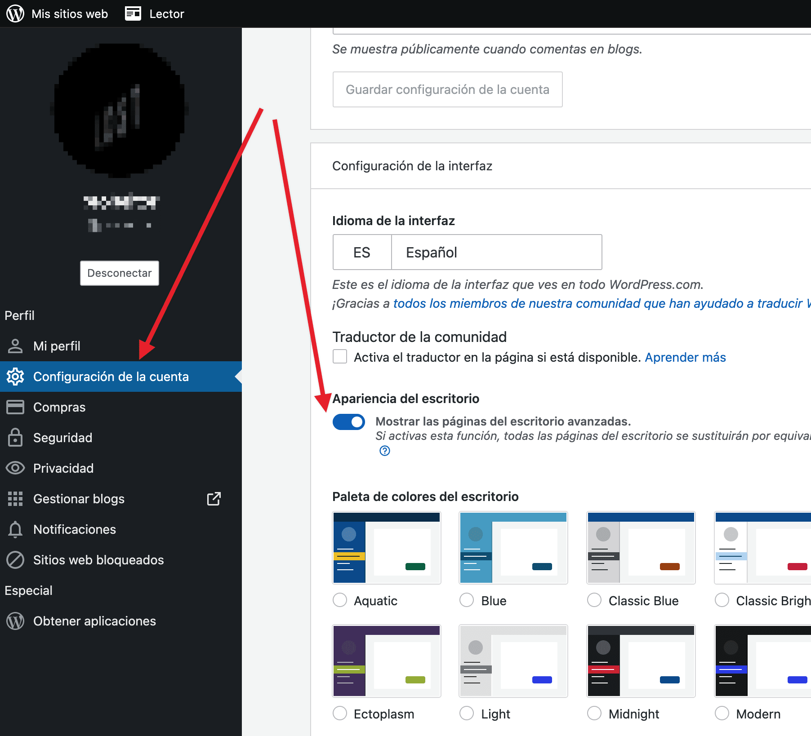The width and height of the screenshot is (811, 736).
Task: Pick the Ectoplasm color palette preview
Action: coord(387,661)
